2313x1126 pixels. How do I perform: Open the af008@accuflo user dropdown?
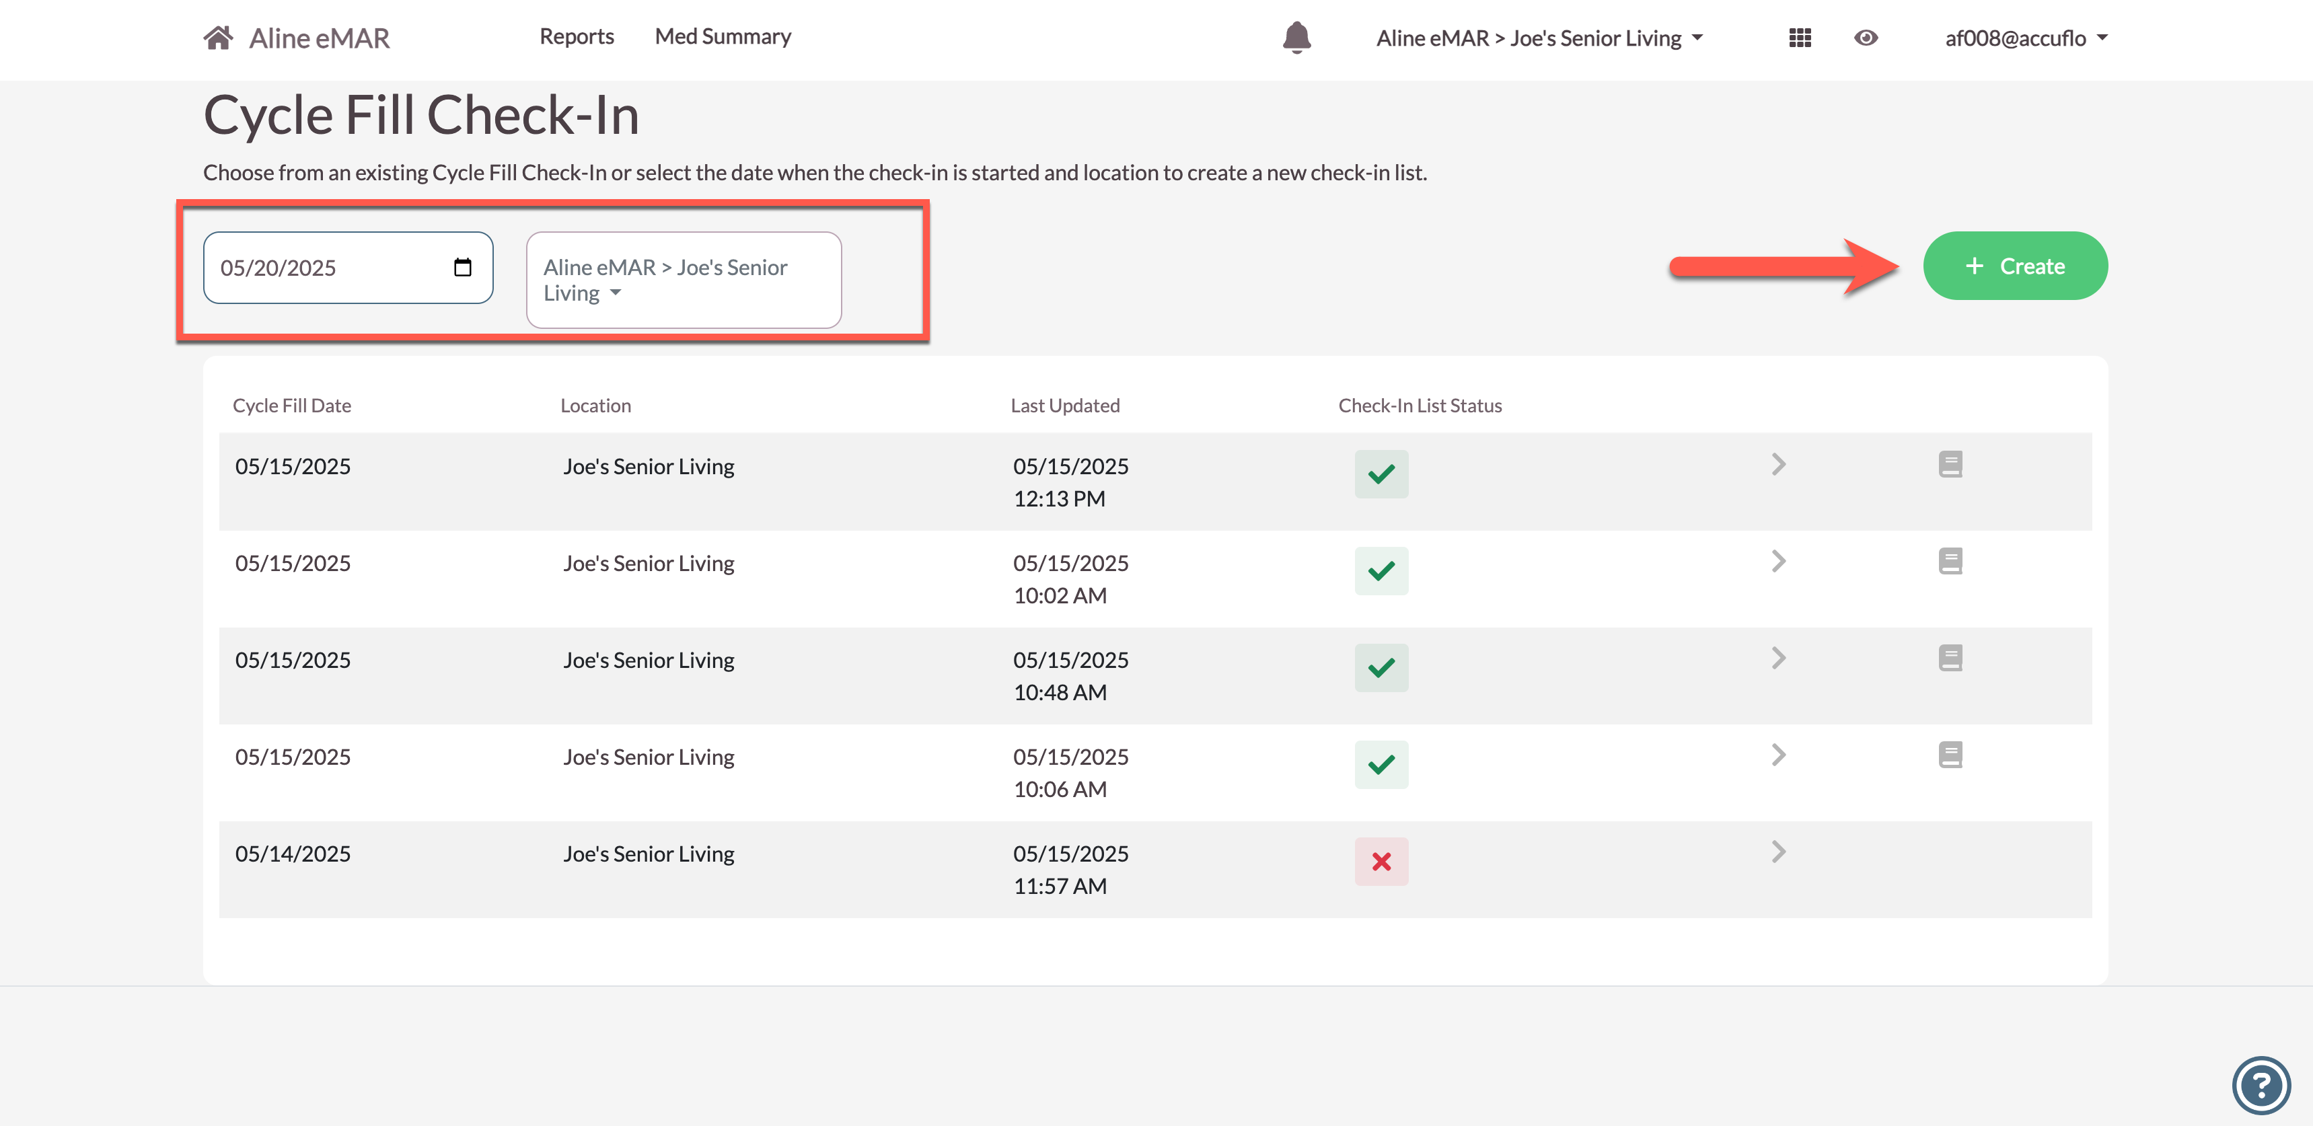(2025, 38)
